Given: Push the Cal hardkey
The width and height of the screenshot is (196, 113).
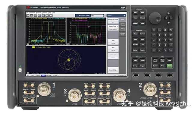Looking at the screenshot, I should 142,45.
